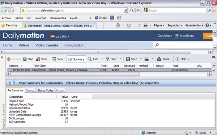
Task: Click the HttpWatch Stop button
Action: tap(28, 59)
